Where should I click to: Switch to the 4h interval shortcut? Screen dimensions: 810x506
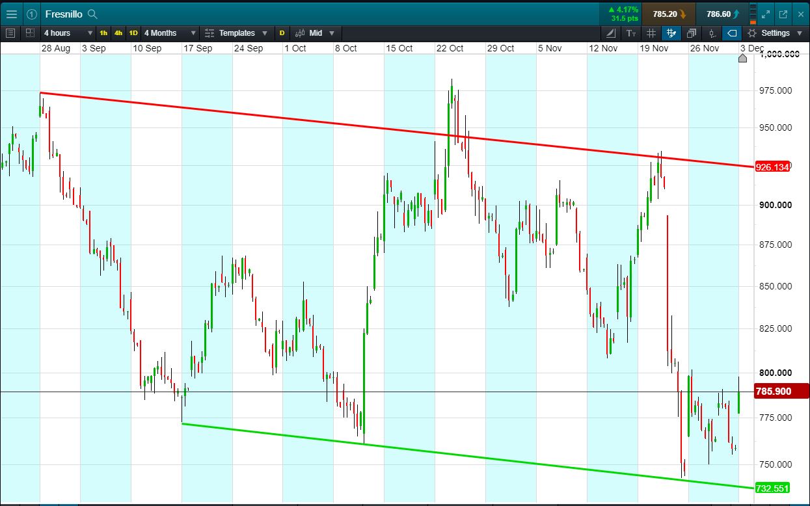[118, 33]
